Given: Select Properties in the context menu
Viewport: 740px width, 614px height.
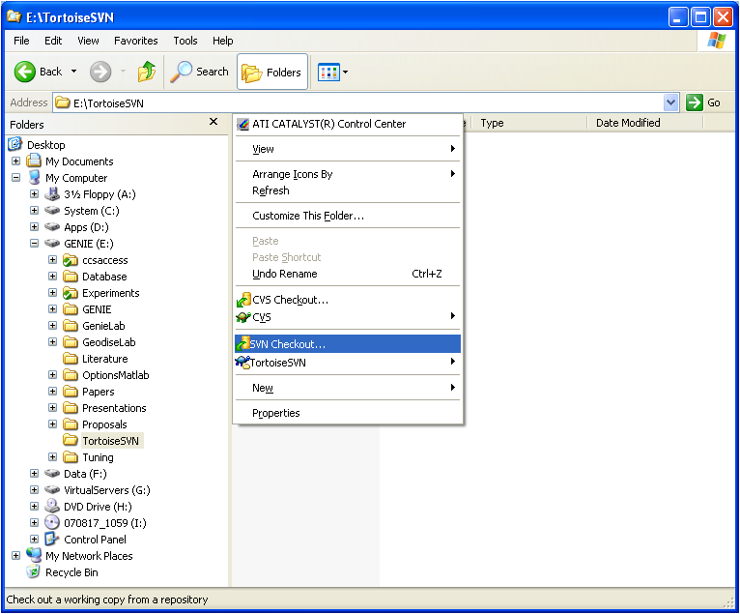Looking at the screenshot, I should [276, 413].
